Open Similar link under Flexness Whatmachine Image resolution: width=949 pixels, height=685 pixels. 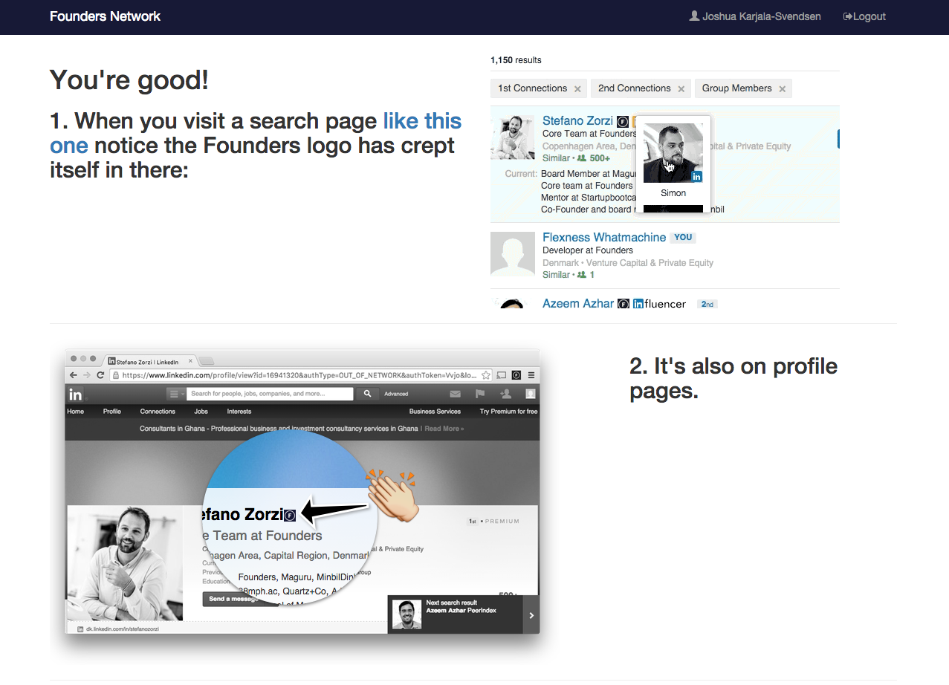556,275
